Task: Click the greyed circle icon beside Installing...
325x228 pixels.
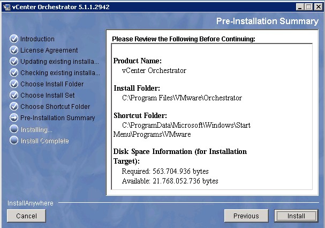Action: click(x=14, y=129)
